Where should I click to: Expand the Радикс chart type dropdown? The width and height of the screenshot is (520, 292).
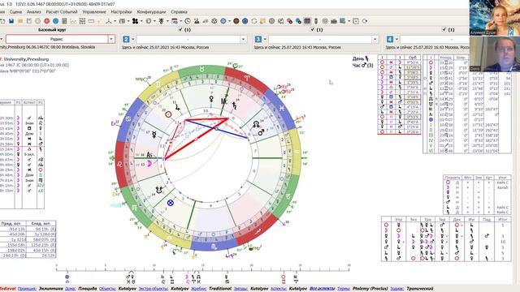[x=111, y=40]
